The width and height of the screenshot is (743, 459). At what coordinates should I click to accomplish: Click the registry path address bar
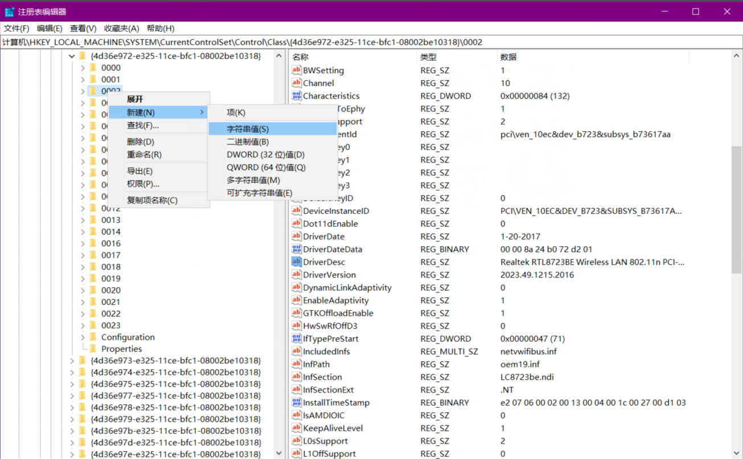point(371,42)
